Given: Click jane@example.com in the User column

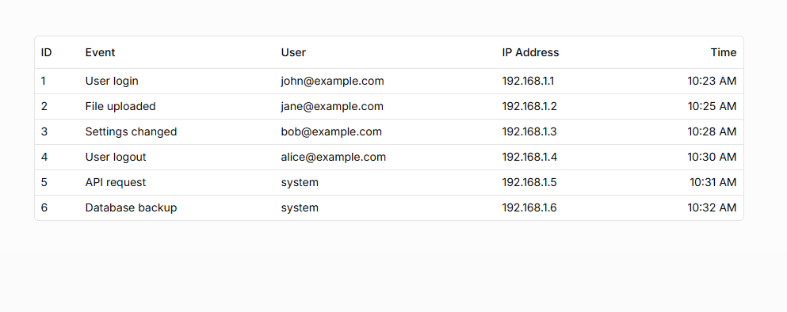Looking at the screenshot, I should pos(332,106).
